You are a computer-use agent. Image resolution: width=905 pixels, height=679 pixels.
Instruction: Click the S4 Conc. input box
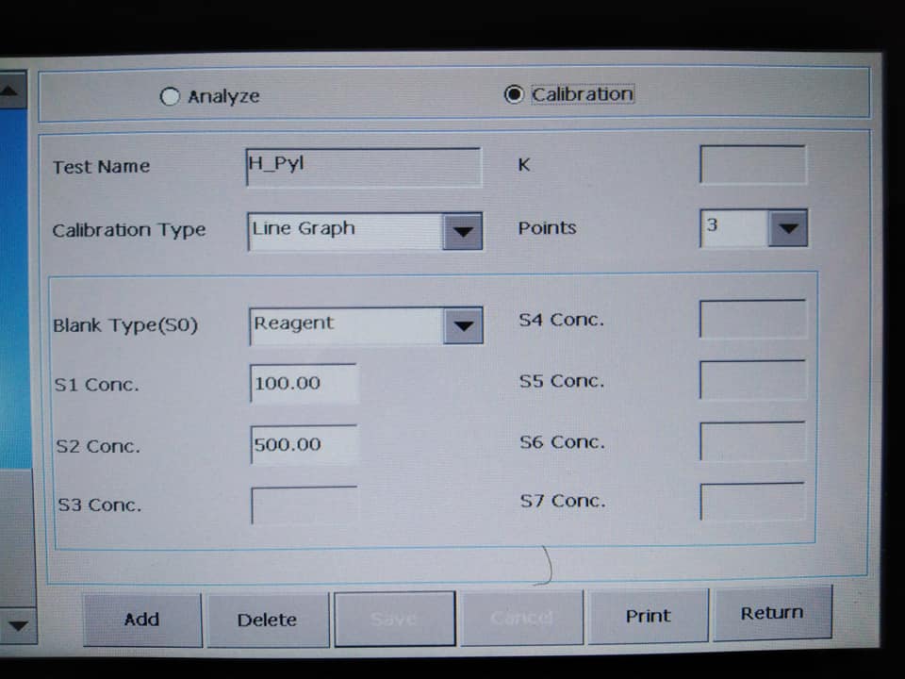click(x=752, y=318)
